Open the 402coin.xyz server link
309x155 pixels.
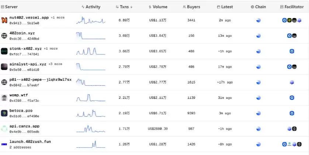pos(22,33)
